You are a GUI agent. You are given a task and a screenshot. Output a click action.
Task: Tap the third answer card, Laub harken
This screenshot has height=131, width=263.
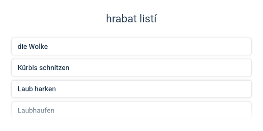tap(131, 89)
